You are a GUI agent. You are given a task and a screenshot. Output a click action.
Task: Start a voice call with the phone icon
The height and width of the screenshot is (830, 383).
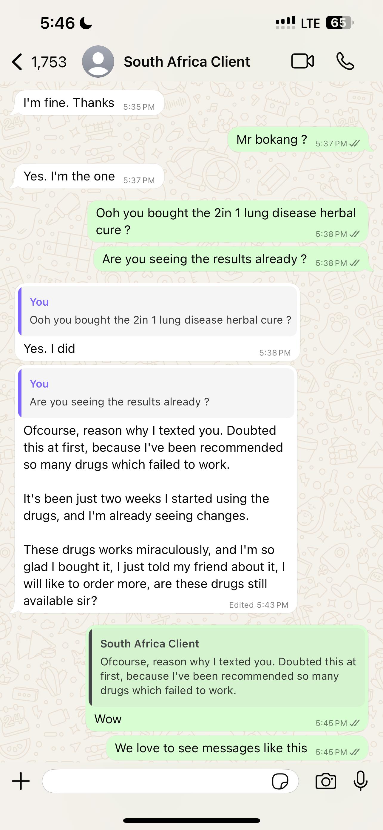tap(345, 61)
